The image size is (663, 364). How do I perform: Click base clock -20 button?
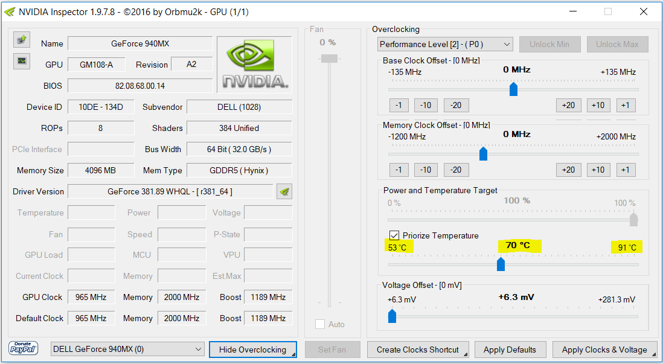(x=456, y=105)
